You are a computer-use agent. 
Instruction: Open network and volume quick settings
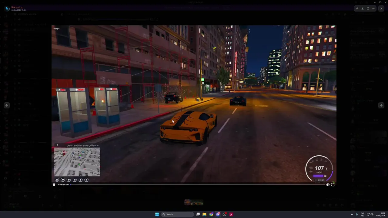[x=370, y=214]
